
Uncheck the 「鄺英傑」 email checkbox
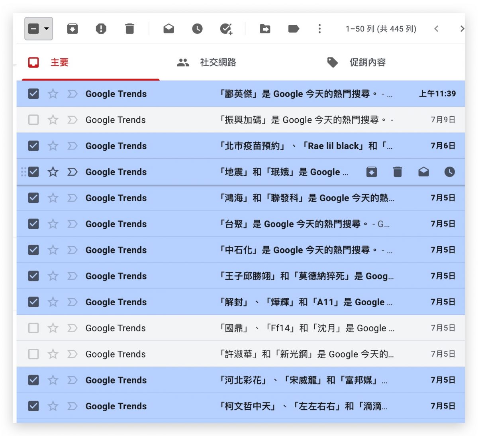tap(33, 94)
